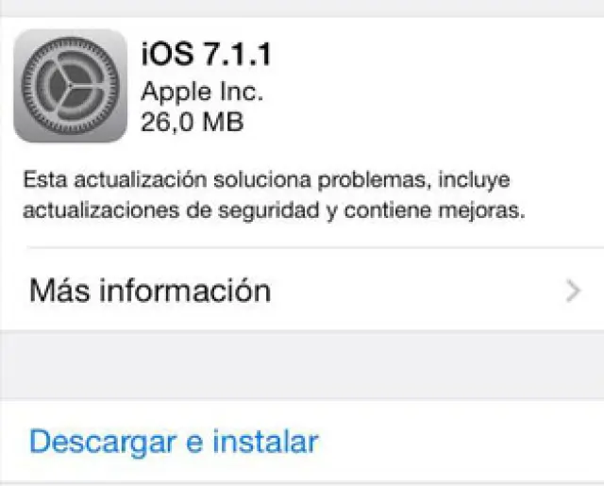Open the Más información row
The image size is (604, 486).
(x=302, y=291)
